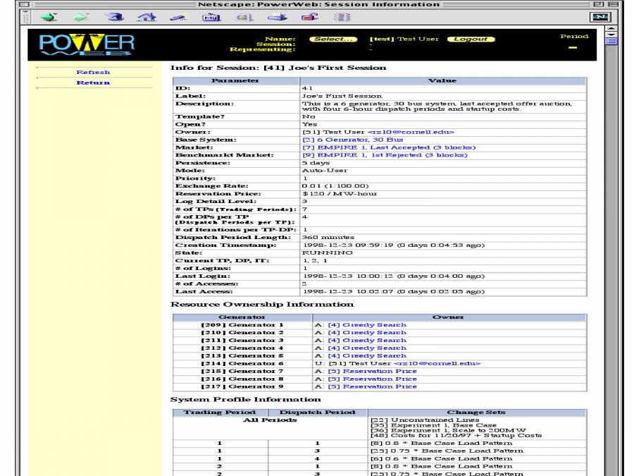Click the Refresh sidebar link
Screen dimensions: 634x476
click(93, 72)
